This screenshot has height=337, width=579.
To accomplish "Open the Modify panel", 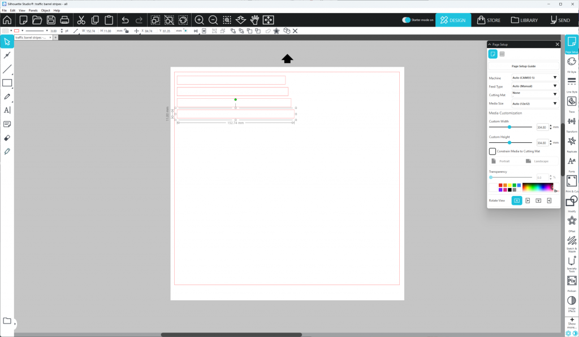I will tap(572, 203).
